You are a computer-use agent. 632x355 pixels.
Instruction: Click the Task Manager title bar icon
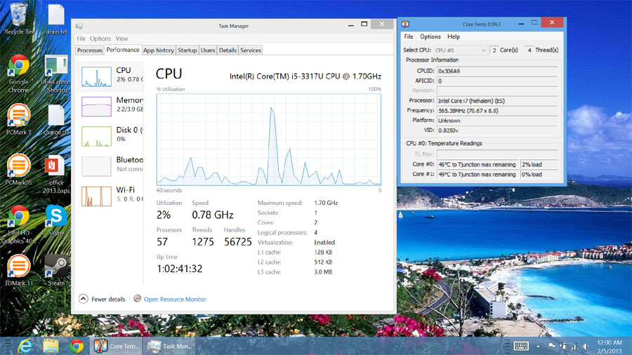pyautogui.click(x=79, y=26)
